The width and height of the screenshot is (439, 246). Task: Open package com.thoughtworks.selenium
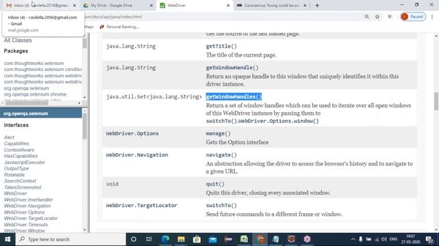(x=34, y=64)
